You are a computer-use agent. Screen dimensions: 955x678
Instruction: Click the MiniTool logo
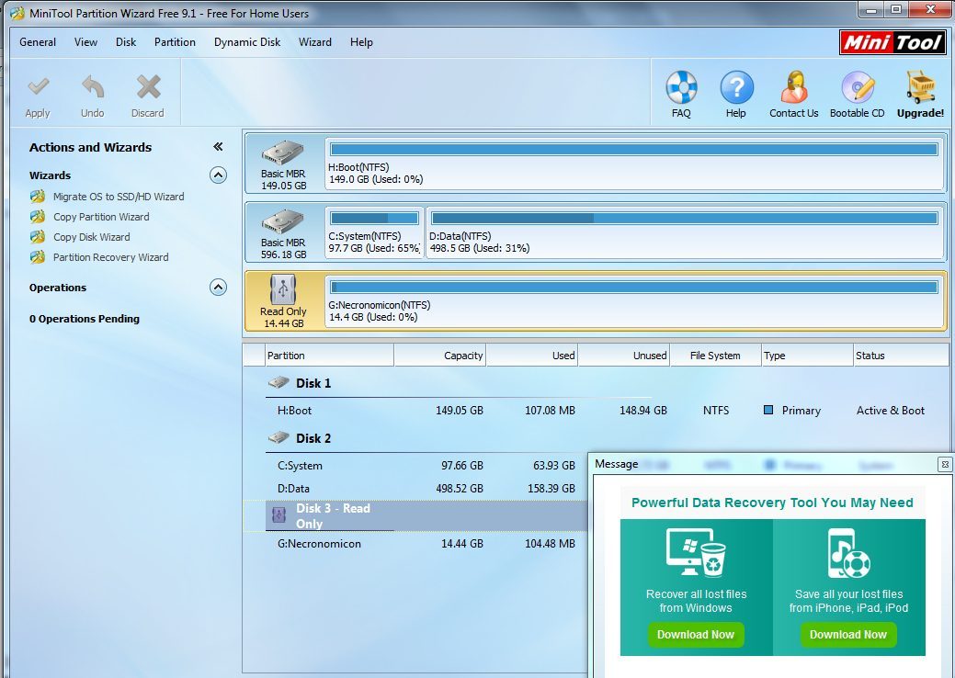tap(892, 42)
